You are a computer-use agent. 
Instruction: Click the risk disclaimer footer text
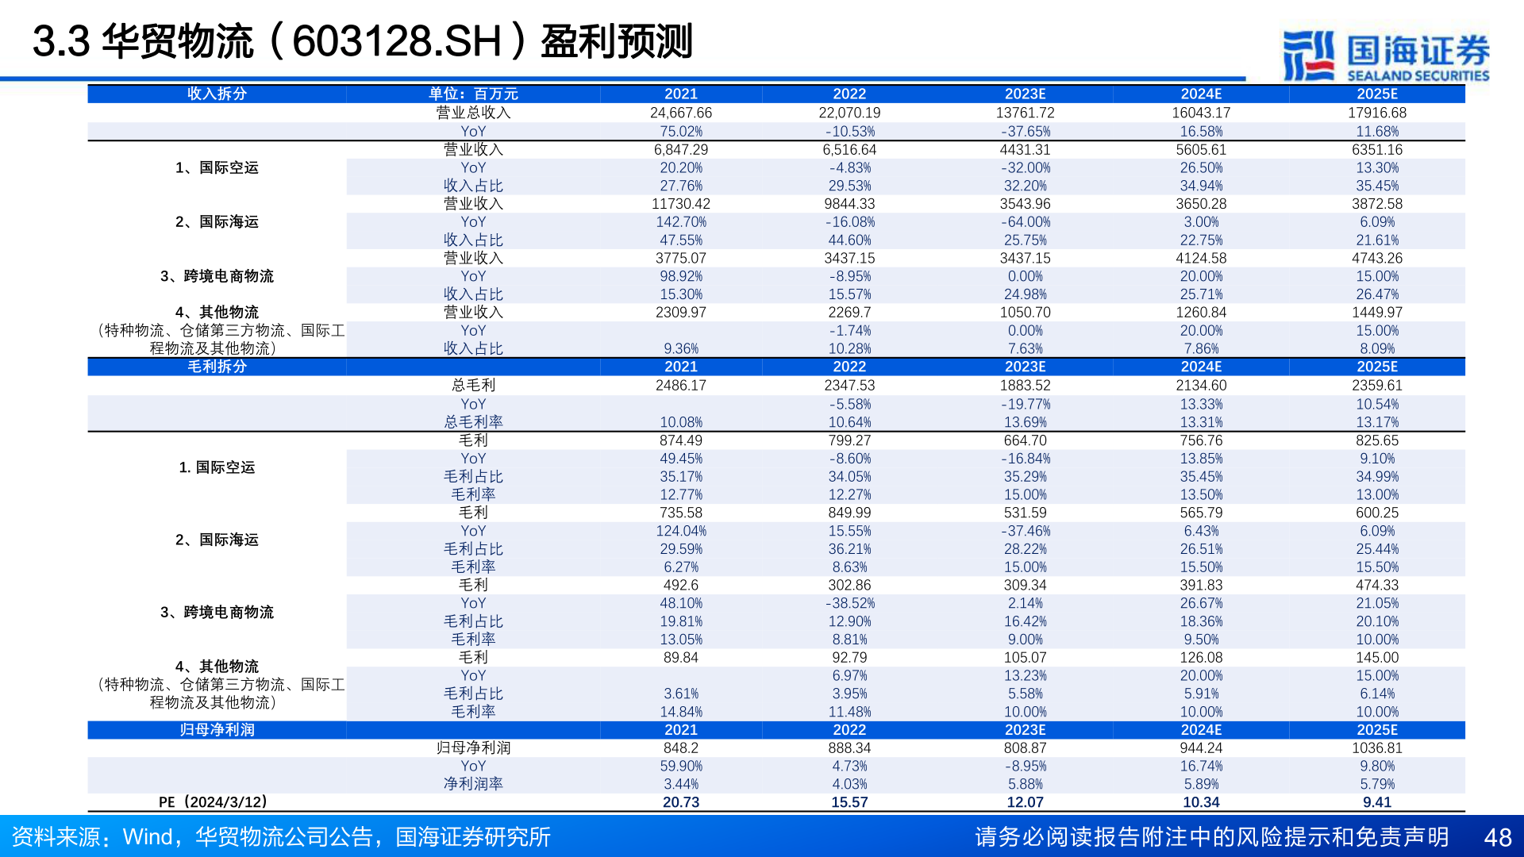1212,837
